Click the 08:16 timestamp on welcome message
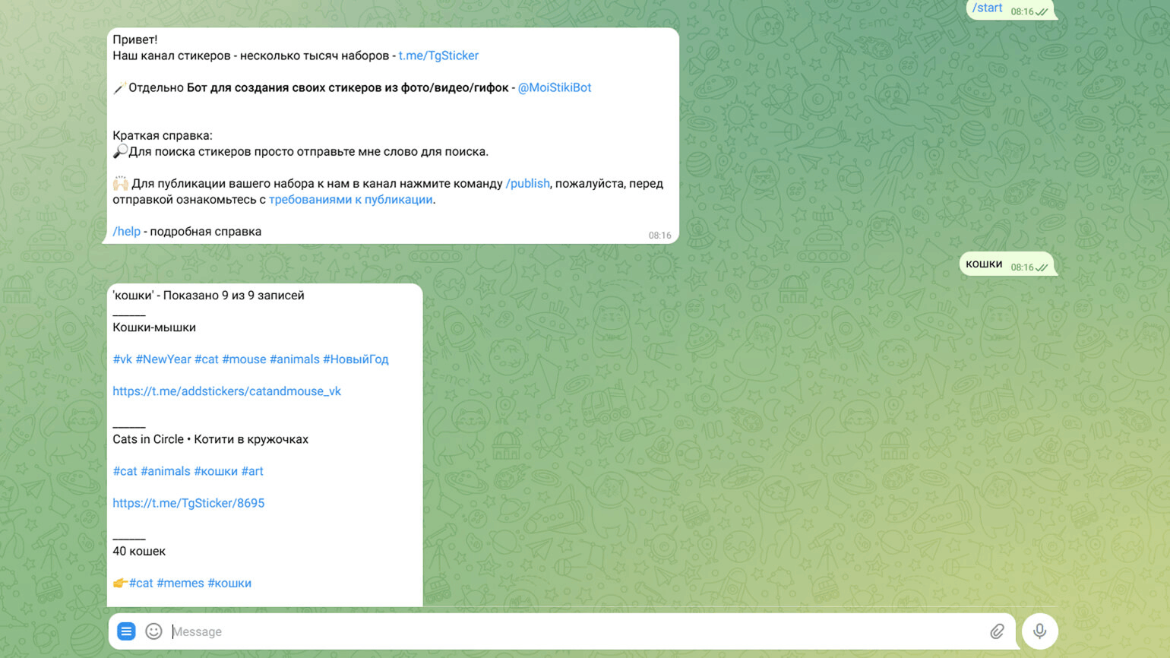1170x658 pixels. pyautogui.click(x=659, y=236)
